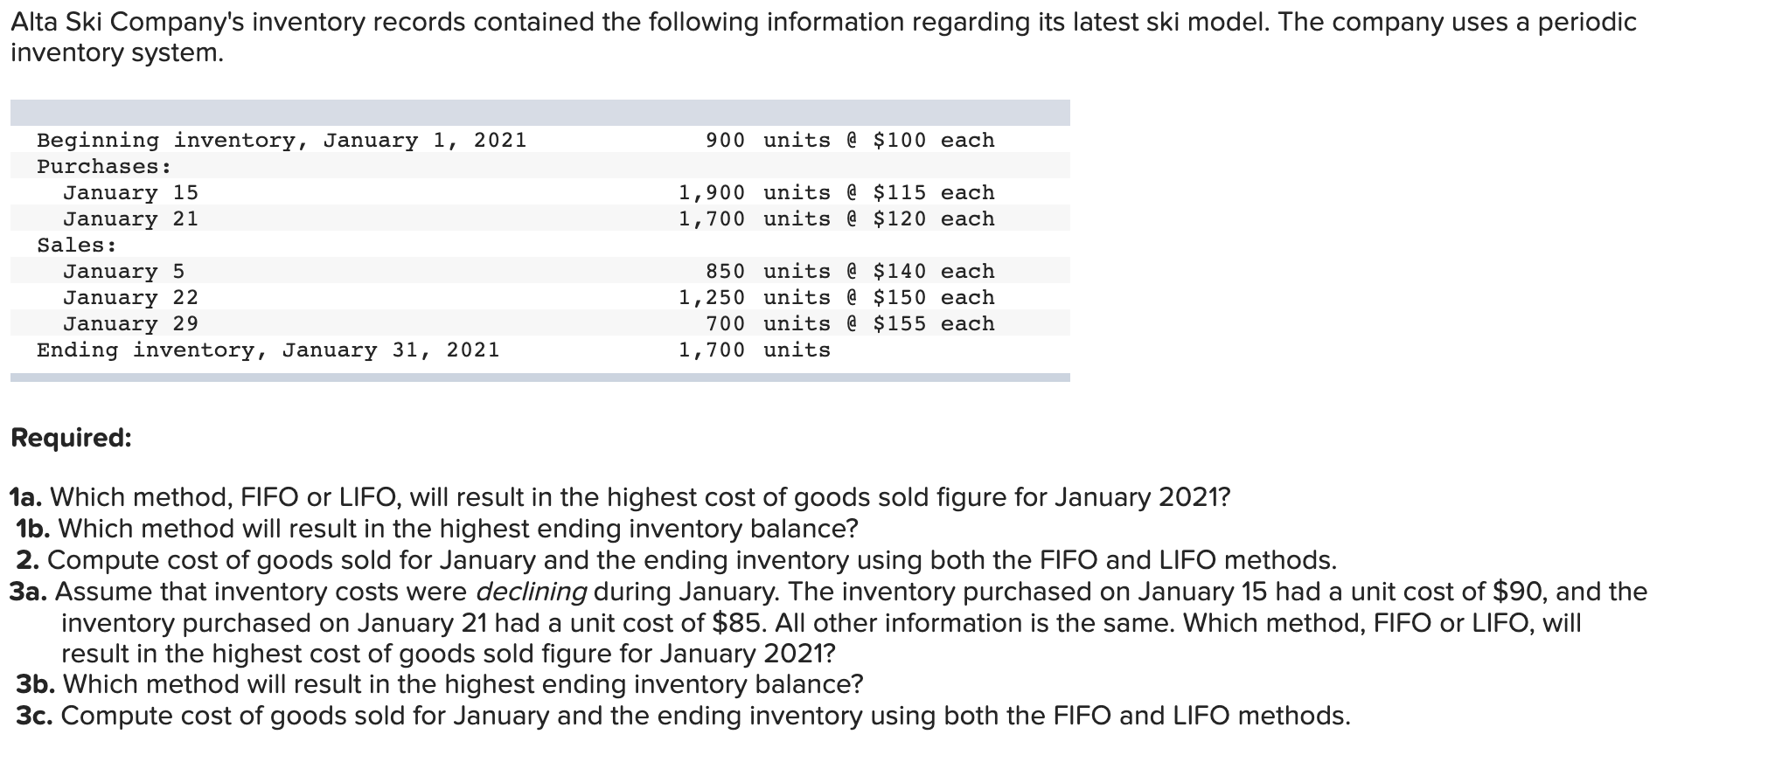Select the January 15 purchase row
The height and width of the screenshot is (762, 1789).
[539, 192]
